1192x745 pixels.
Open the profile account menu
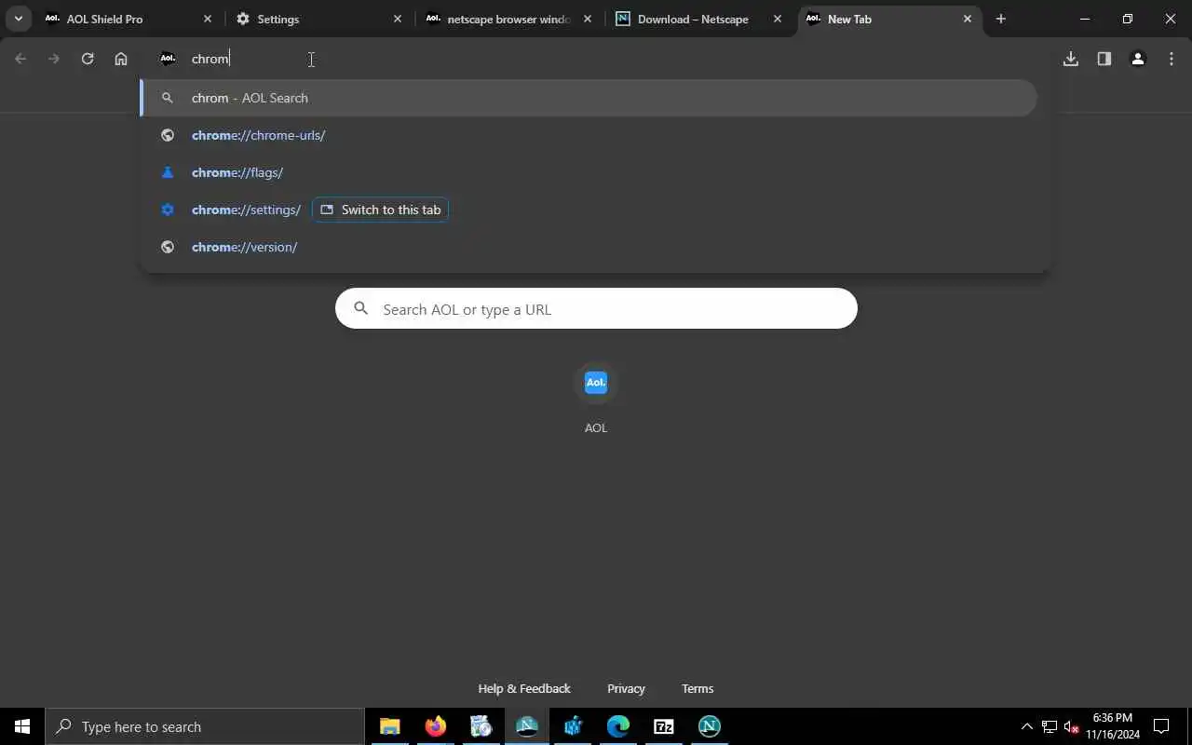1138,59
